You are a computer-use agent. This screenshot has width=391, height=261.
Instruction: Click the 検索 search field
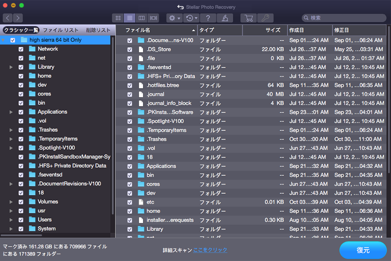coord(344,18)
